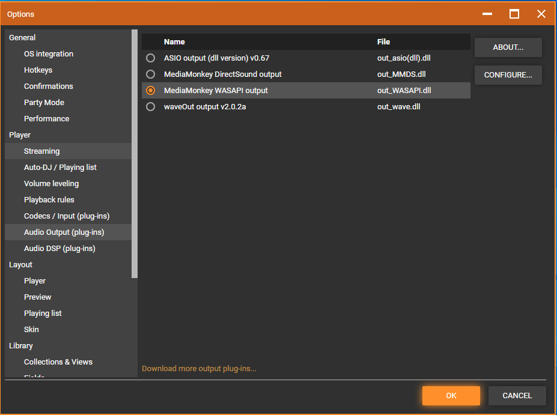Maximize the Options window
The width and height of the screenshot is (557, 415).
click(514, 14)
